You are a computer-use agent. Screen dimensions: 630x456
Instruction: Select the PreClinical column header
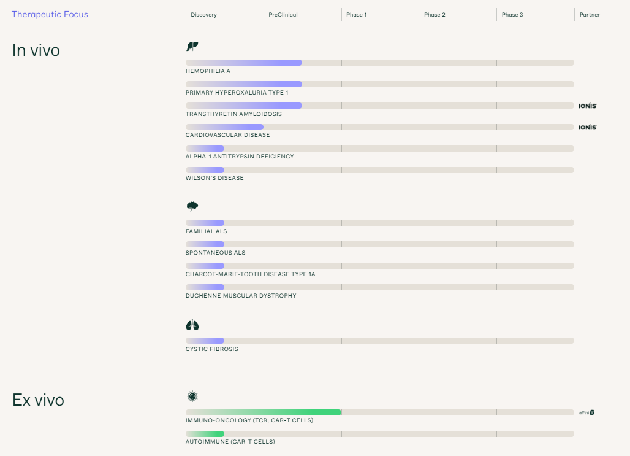point(283,15)
